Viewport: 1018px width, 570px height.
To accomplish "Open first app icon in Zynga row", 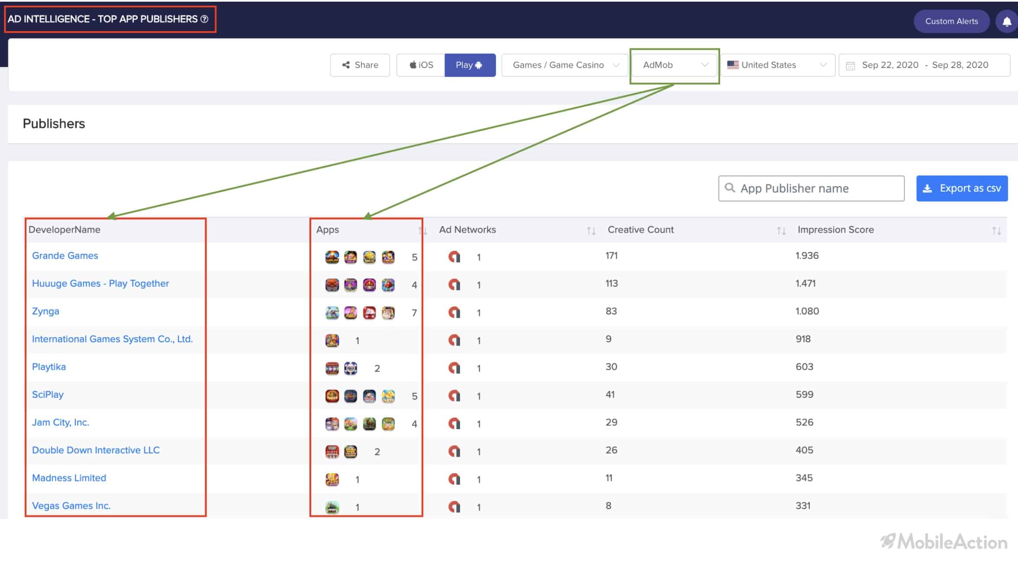I will (332, 312).
